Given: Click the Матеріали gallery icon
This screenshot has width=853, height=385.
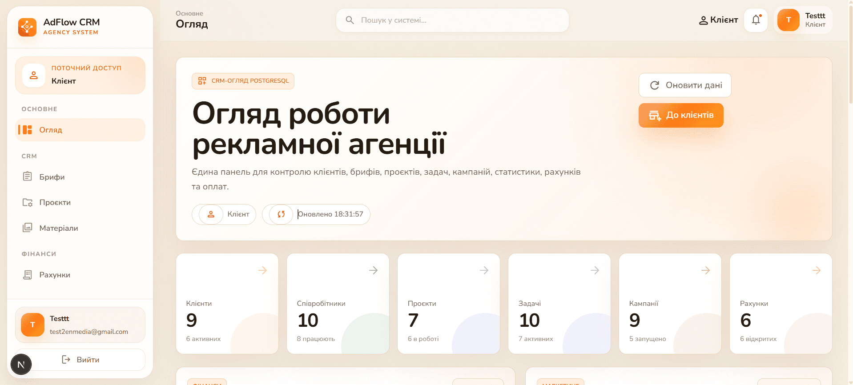Looking at the screenshot, I should (28, 228).
